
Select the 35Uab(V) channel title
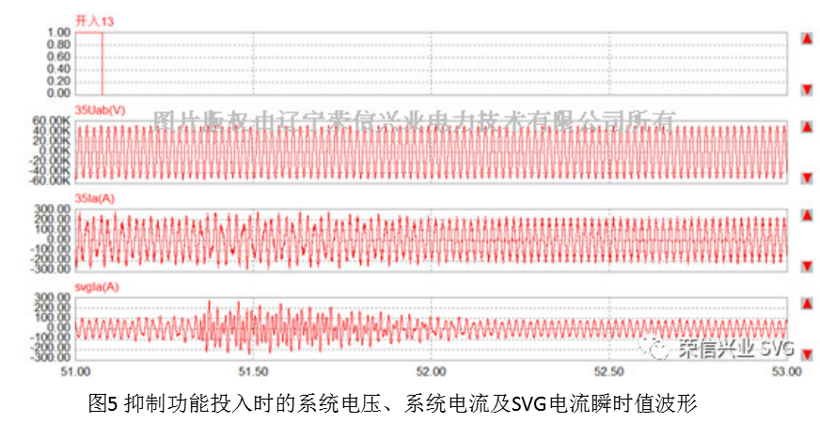pyautogui.click(x=100, y=111)
